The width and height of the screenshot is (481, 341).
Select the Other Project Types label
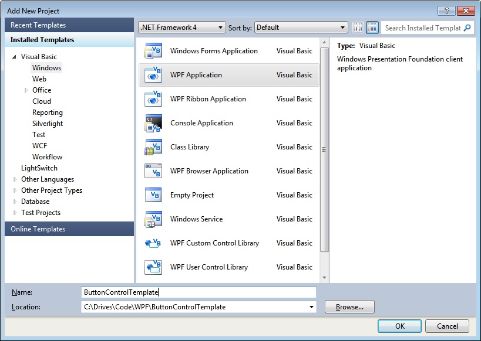point(52,190)
